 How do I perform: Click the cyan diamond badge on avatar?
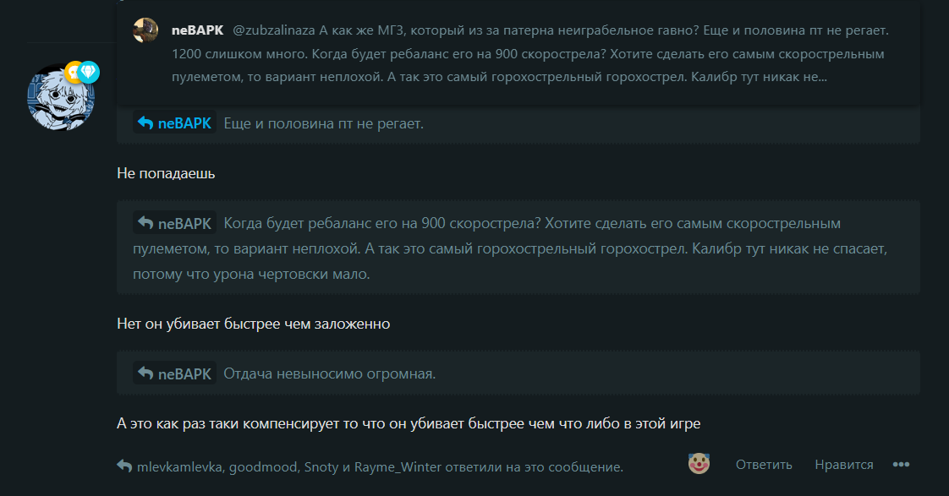click(89, 73)
